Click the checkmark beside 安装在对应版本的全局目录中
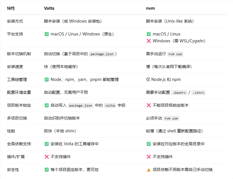This screenshot has height=179, width=233. pos(149,144)
